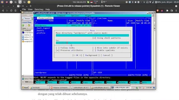Click the browser forward arrow icon
179x100 pixels.
click(x=7, y=11)
